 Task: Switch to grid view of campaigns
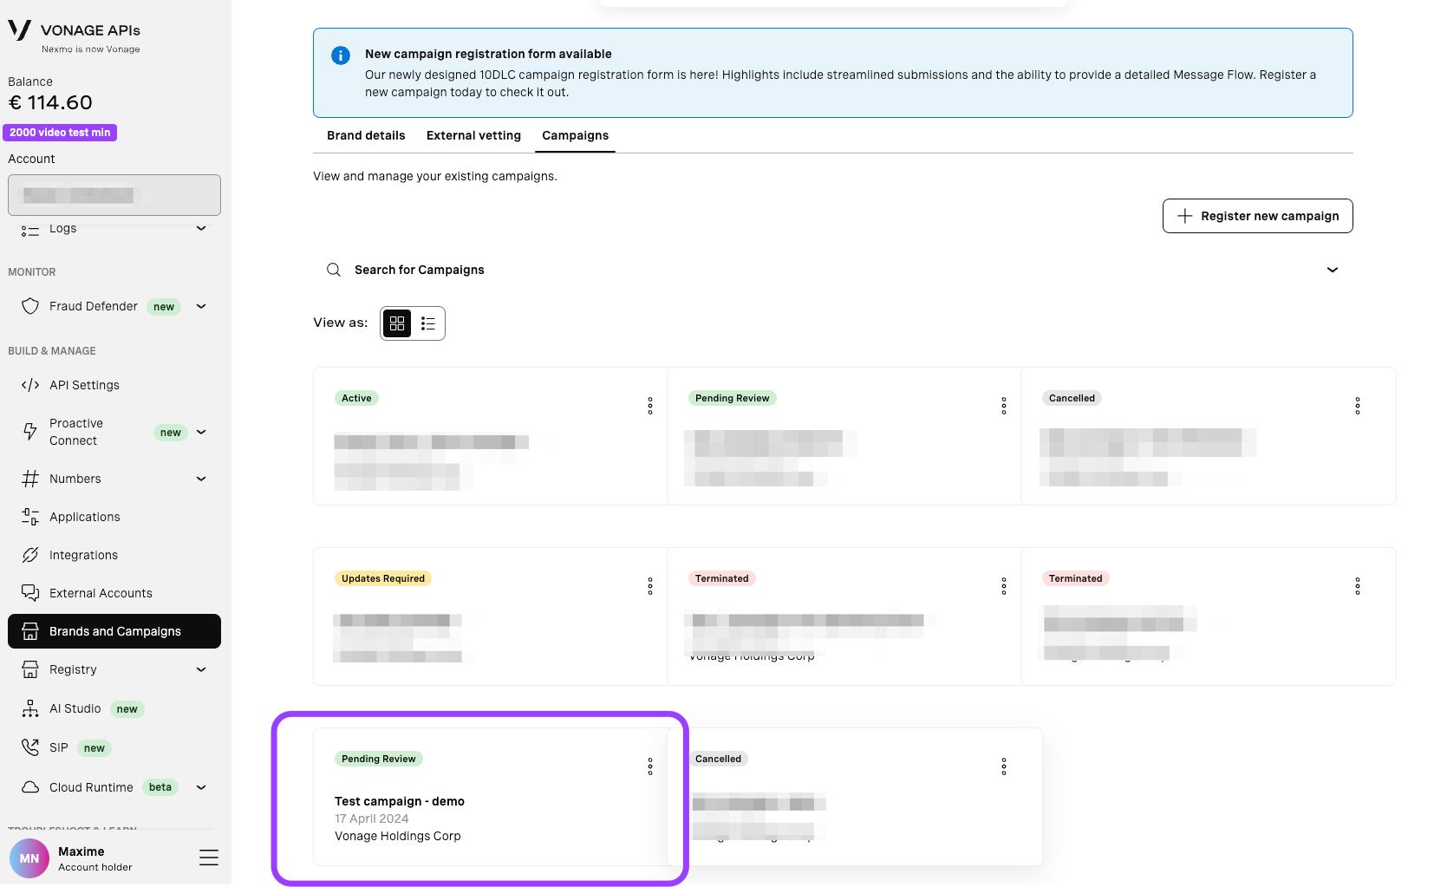(397, 323)
